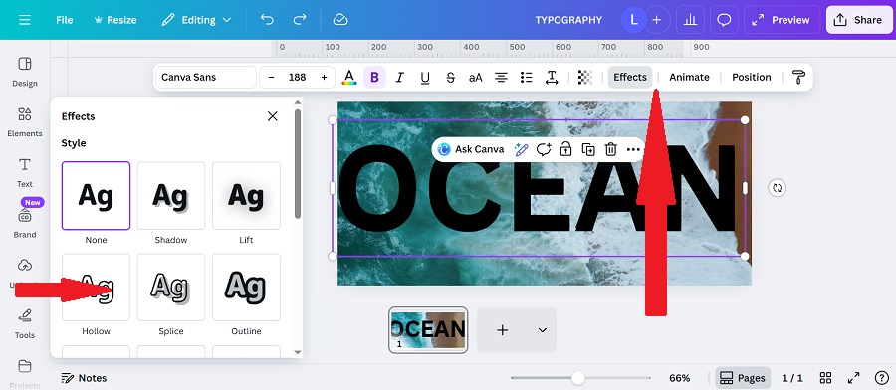Click the zoom slider
The image size is (896, 390).
click(580, 378)
